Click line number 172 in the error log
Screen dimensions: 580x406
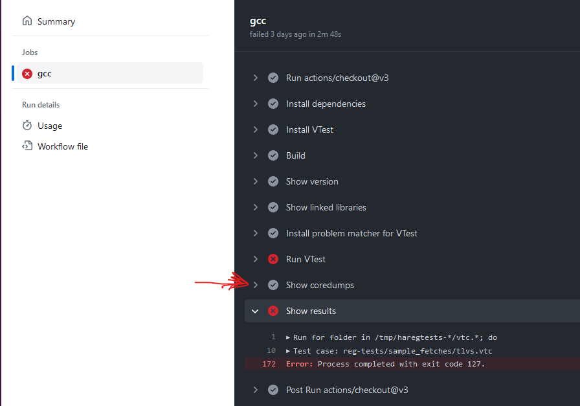(x=269, y=364)
